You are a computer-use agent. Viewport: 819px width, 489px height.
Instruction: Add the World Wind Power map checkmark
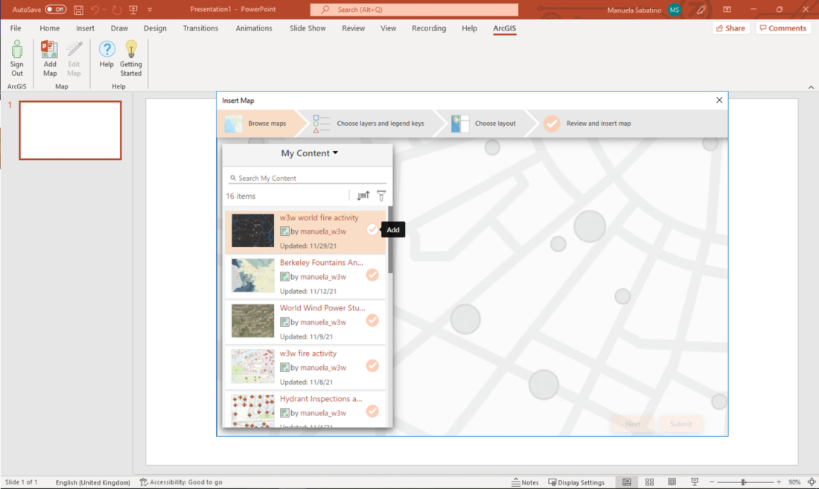pos(372,321)
